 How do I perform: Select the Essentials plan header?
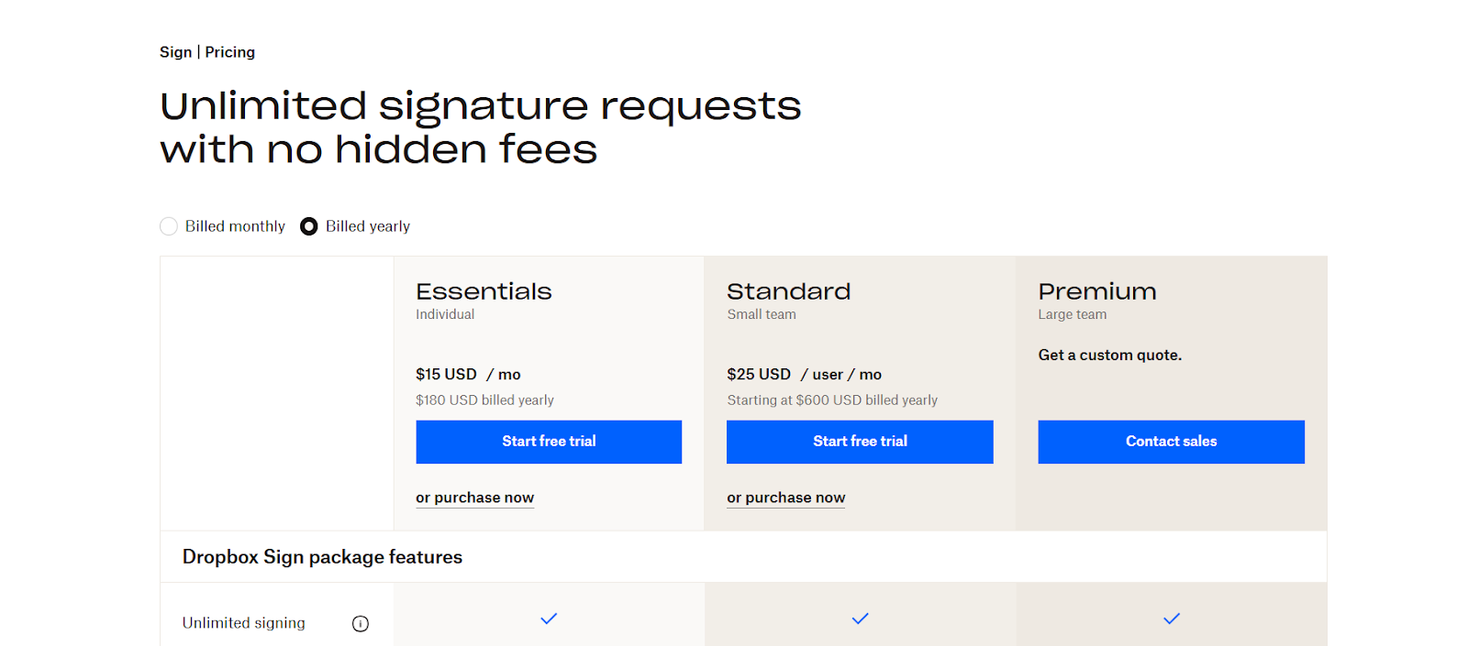[x=484, y=290]
